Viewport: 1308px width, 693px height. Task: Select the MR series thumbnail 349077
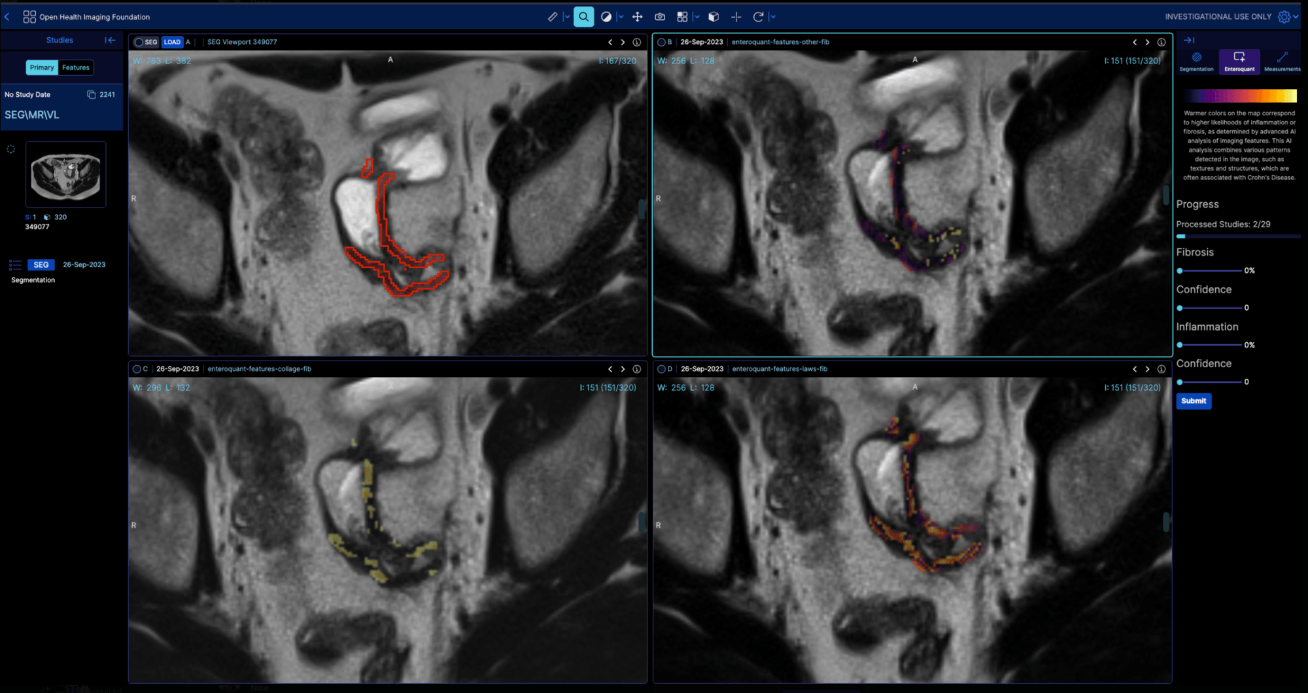65,174
